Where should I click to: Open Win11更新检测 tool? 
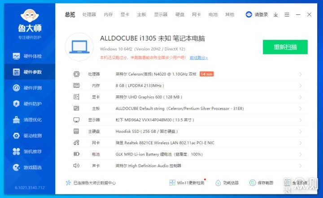187,183
